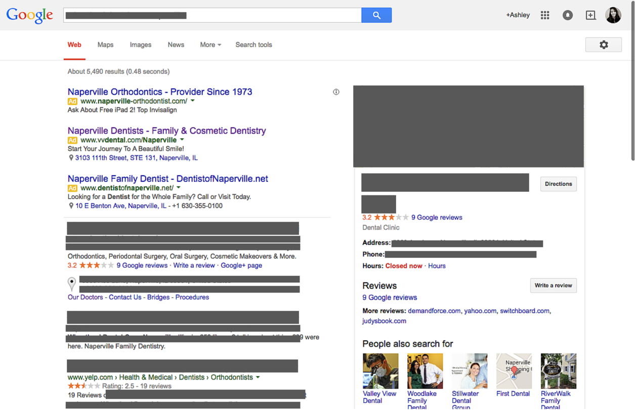
Task: Click the 'Rating: 2.5 - 19 reviews' text
Action: [x=137, y=386]
